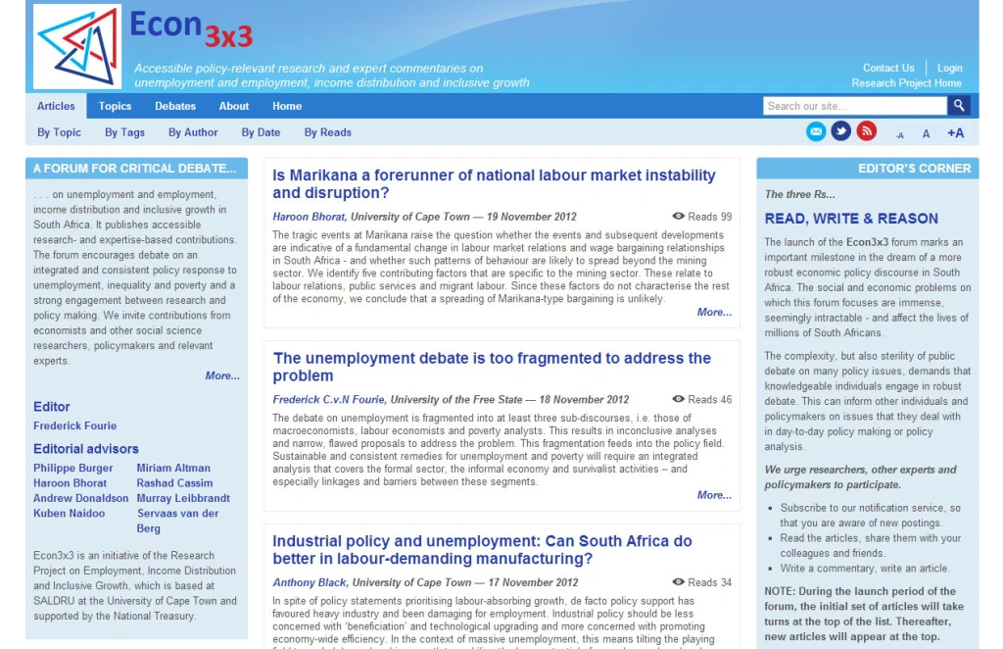Click the Reads 34 count text

pos(710,582)
